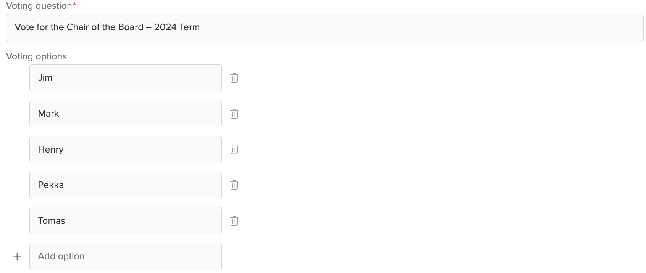Delete the Jim voting option
Viewport: 646px width, 273px height.
point(234,78)
